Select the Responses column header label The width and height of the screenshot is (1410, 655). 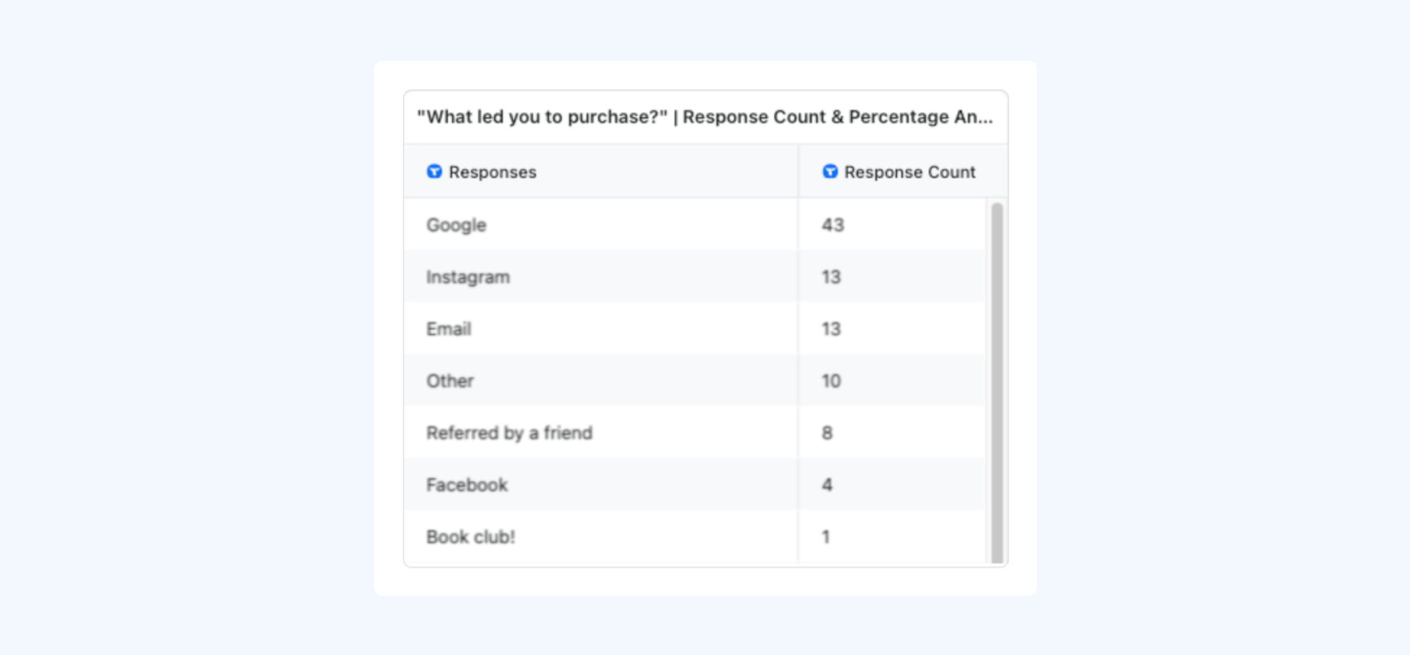[492, 172]
